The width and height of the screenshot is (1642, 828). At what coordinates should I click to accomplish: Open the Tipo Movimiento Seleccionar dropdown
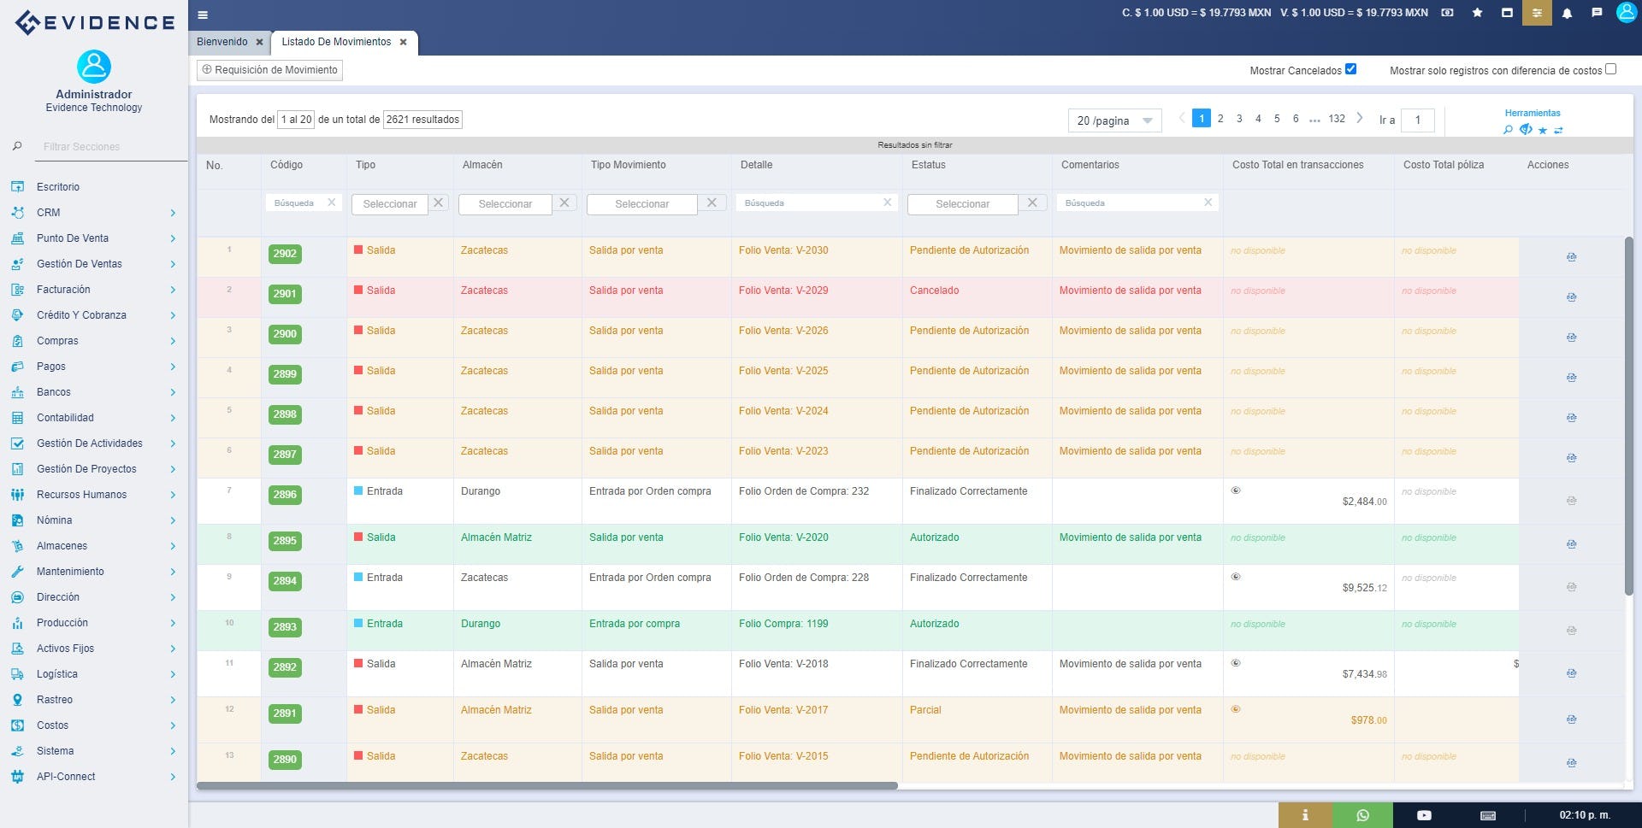pos(642,203)
